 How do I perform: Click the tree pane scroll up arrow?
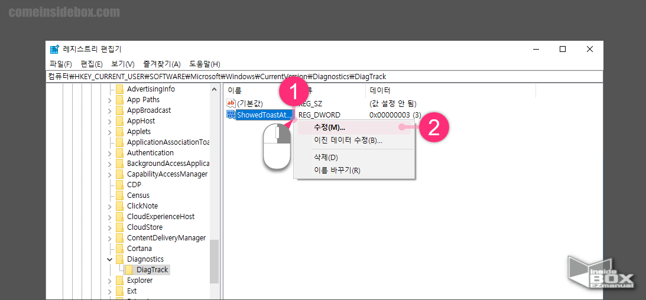[x=214, y=89]
